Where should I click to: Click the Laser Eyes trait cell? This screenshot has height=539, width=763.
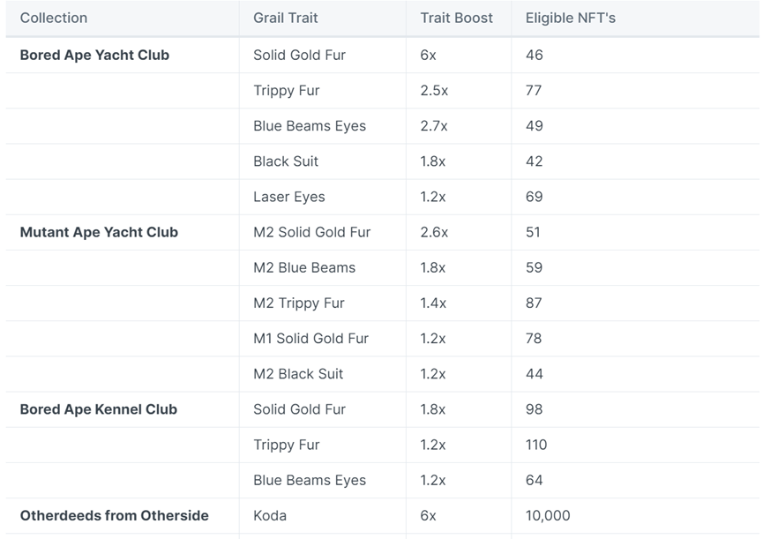(289, 197)
